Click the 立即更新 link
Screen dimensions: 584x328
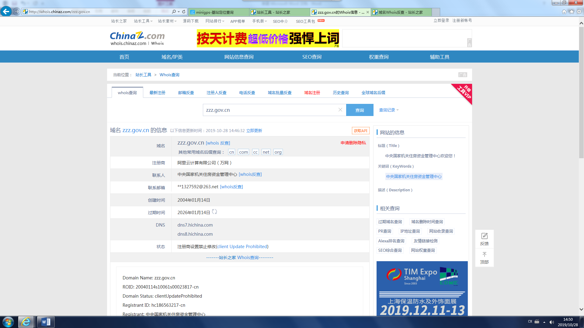[254, 131]
